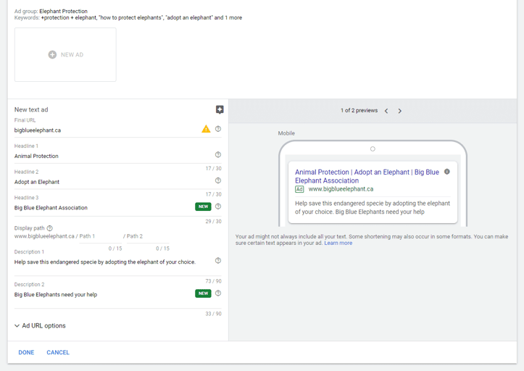Screen dimensions: 524x371
Task: Click the yellow warning icon for Final URL
Action: 206,129
